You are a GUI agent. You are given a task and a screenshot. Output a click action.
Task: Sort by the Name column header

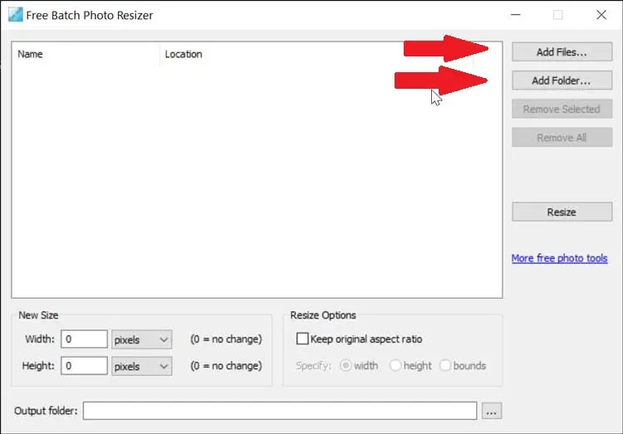pyautogui.click(x=86, y=54)
